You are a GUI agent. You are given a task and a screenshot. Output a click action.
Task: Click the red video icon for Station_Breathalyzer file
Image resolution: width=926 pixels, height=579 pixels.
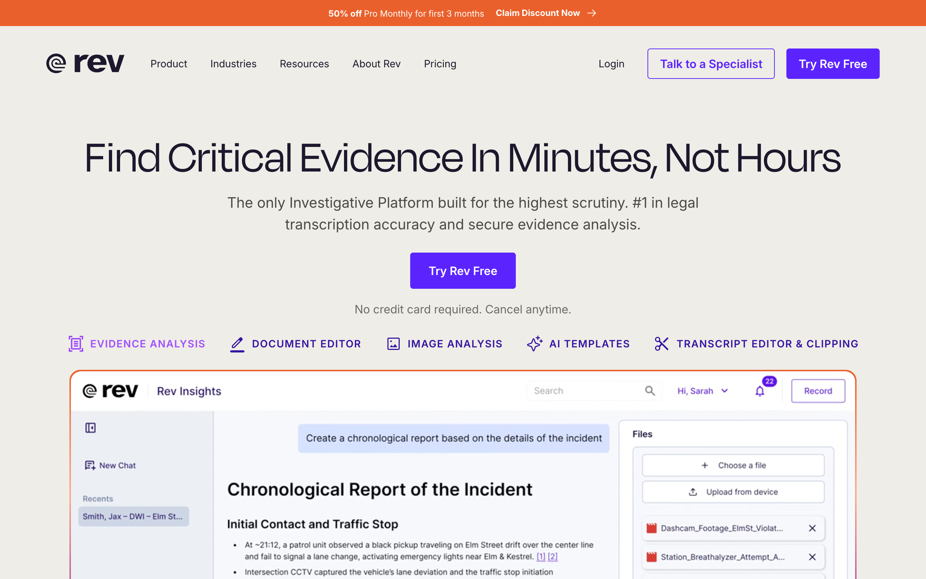click(x=651, y=557)
